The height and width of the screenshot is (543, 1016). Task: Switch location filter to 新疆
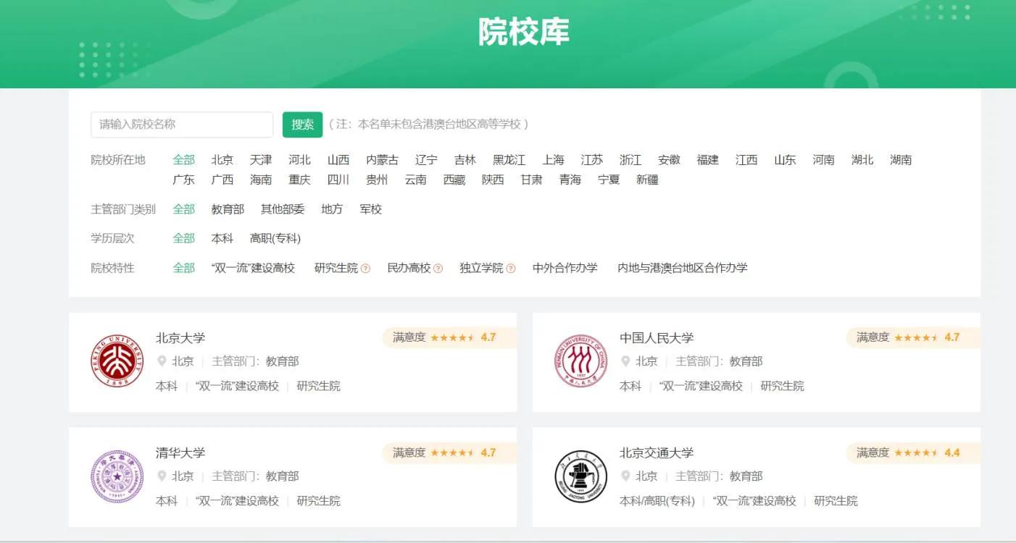click(646, 180)
